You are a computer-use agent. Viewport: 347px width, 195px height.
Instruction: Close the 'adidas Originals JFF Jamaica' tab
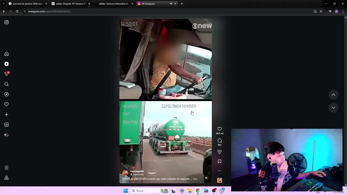(89, 4)
